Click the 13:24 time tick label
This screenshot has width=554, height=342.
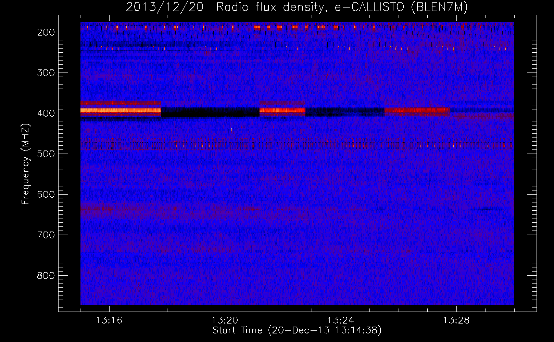tap(340, 320)
